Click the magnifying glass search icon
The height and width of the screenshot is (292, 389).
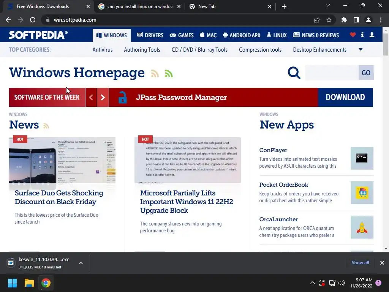294,73
